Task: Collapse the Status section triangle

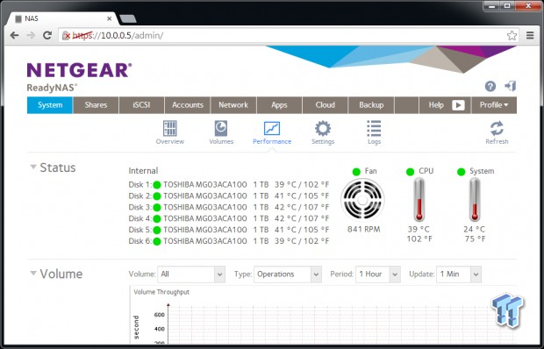Action: pyautogui.click(x=33, y=167)
